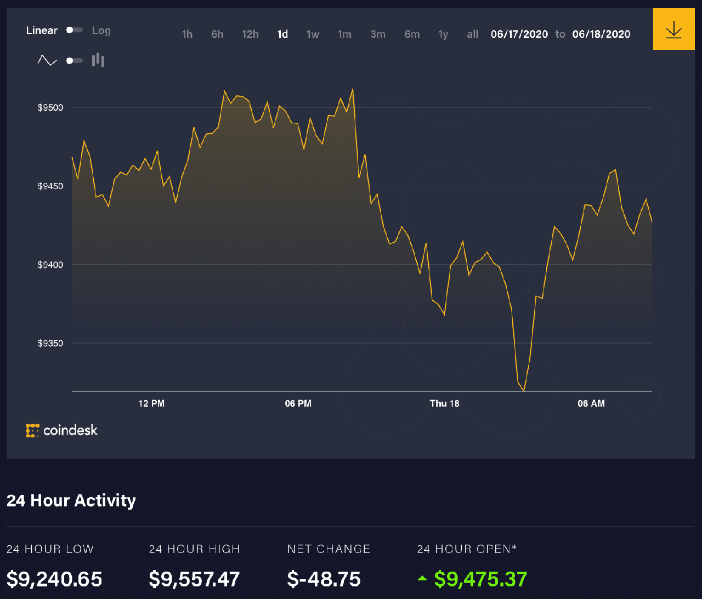
Task: Select the 6h time range
Action: point(217,34)
